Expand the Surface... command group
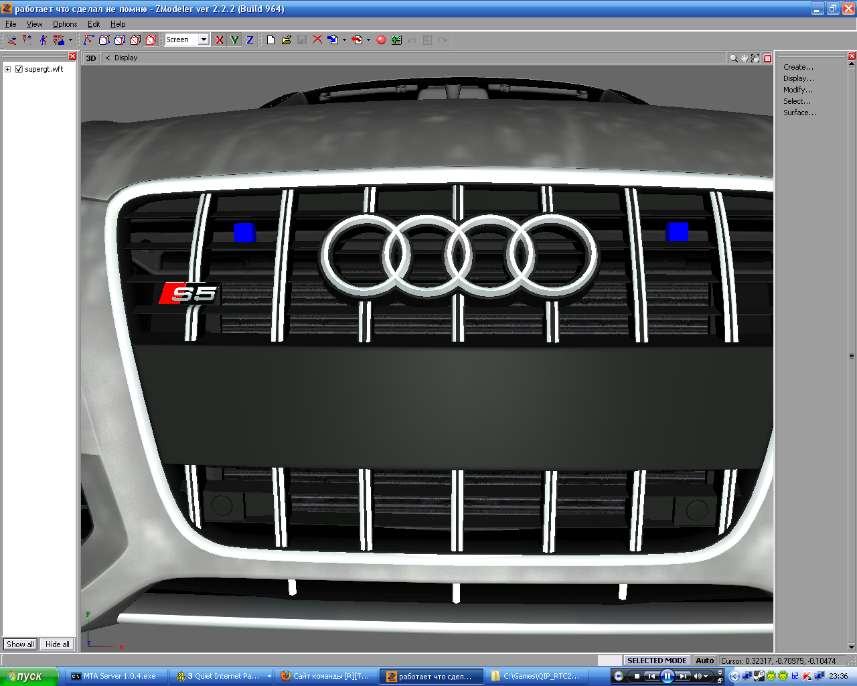This screenshot has height=686, width=857. click(799, 113)
